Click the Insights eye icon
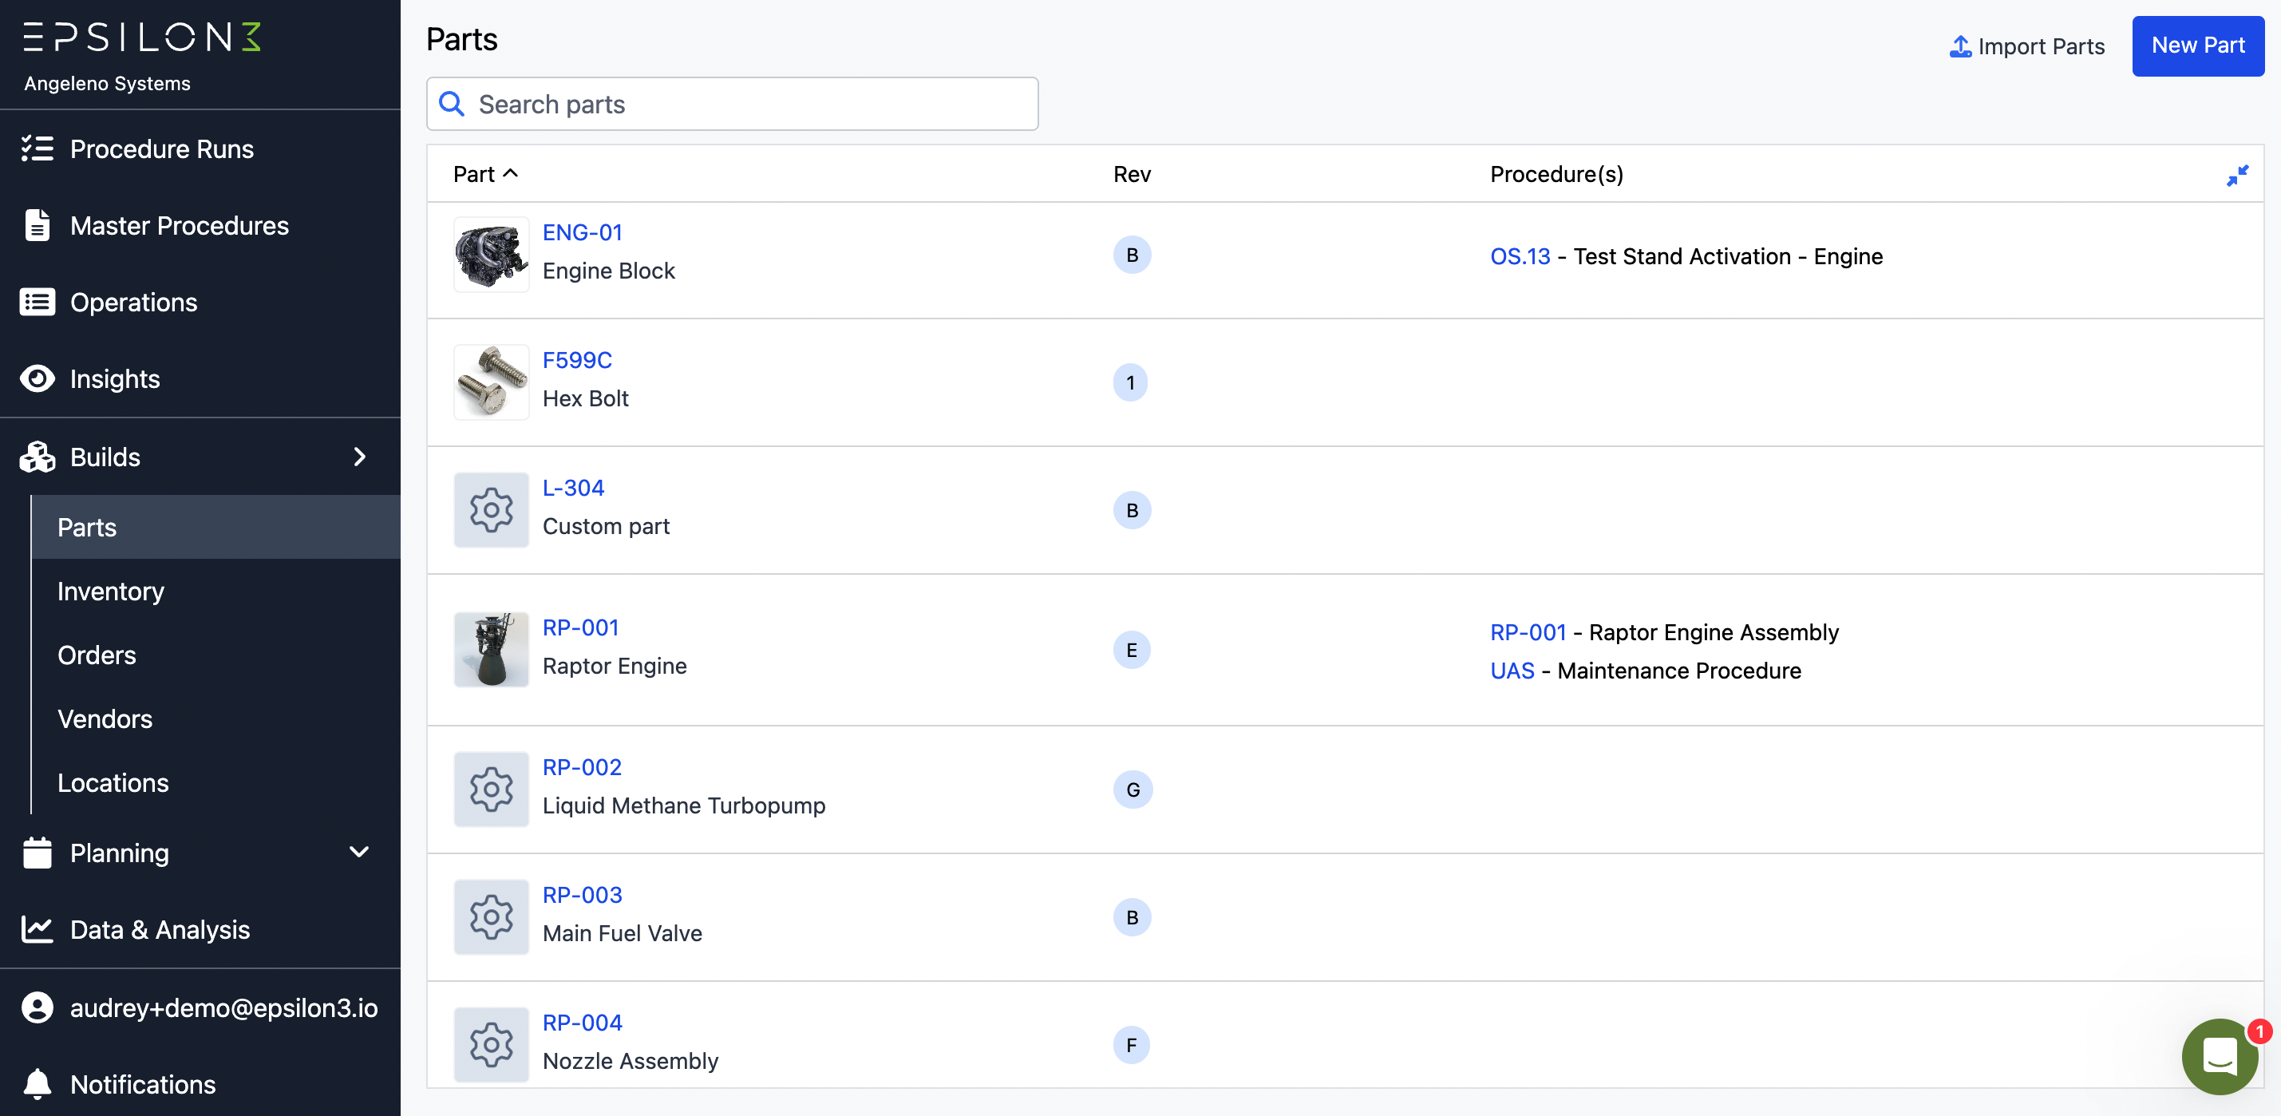The width and height of the screenshot is (2281, 1116). (x=38, y=379)
